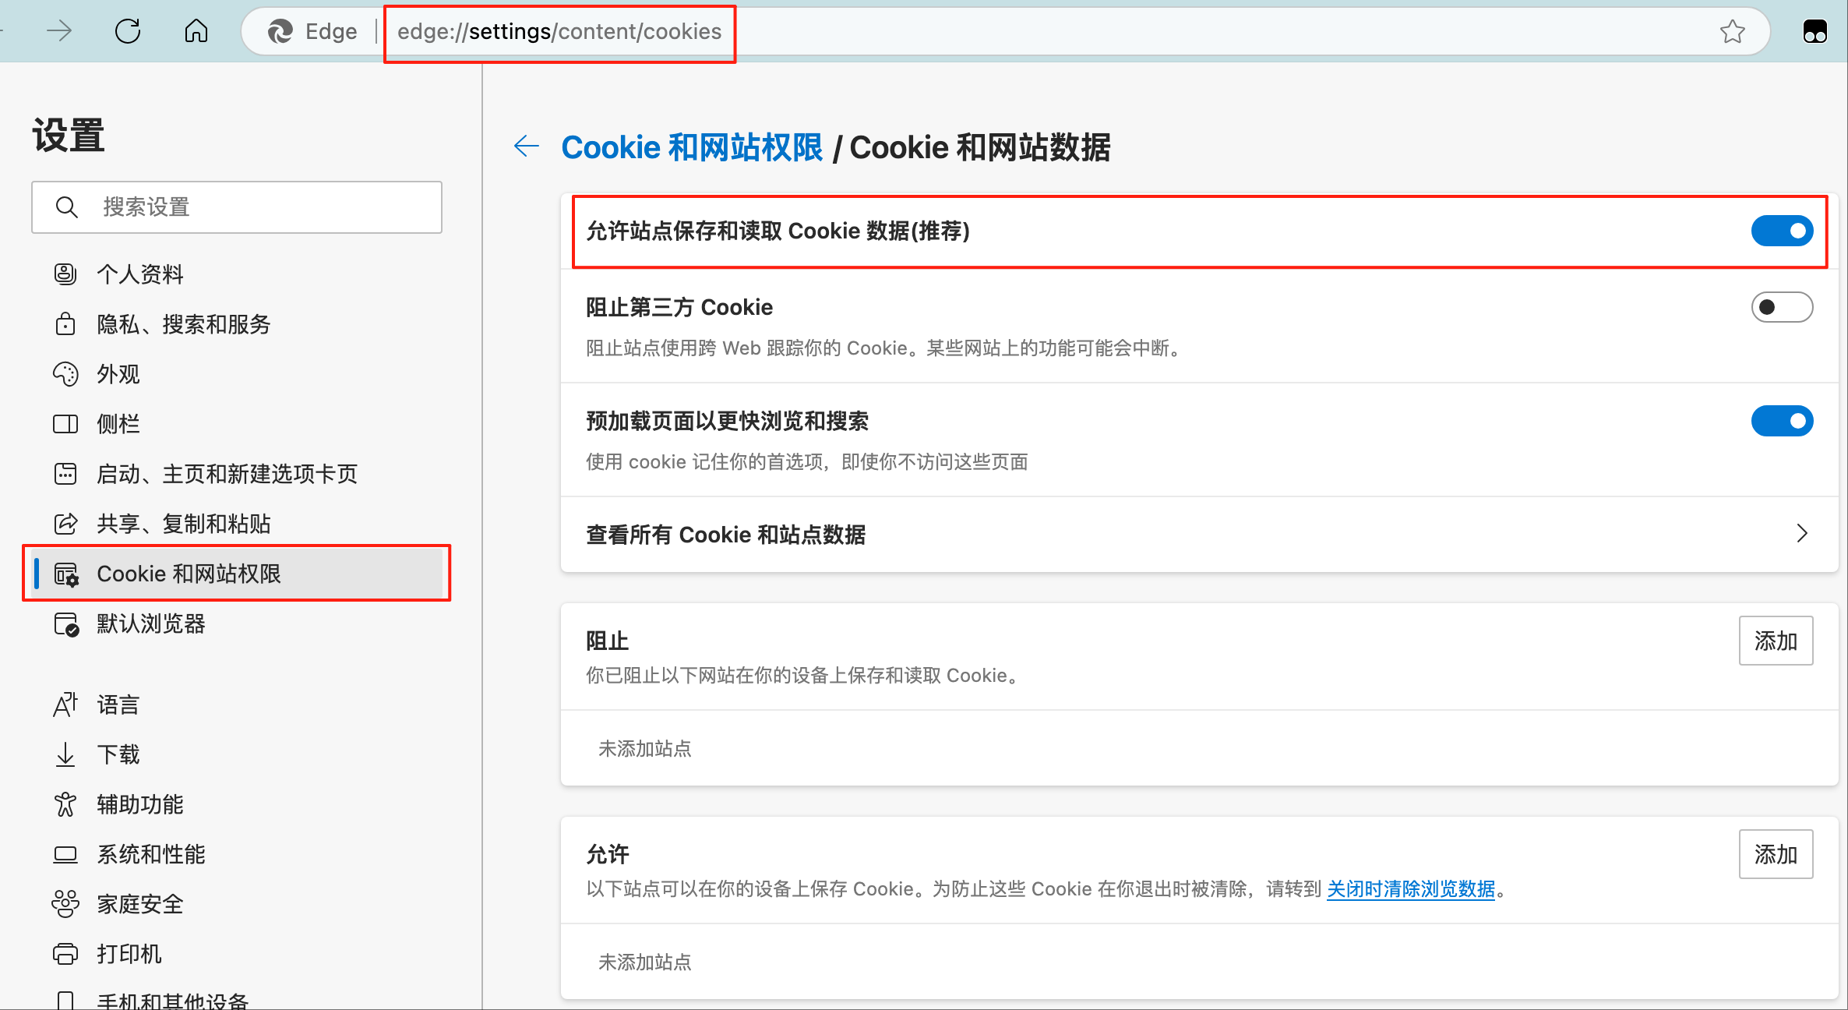Toggle 允许站点保存和读取 Cookie 数据 switch
1848x1010 pixels.
tap(1782, 231)
